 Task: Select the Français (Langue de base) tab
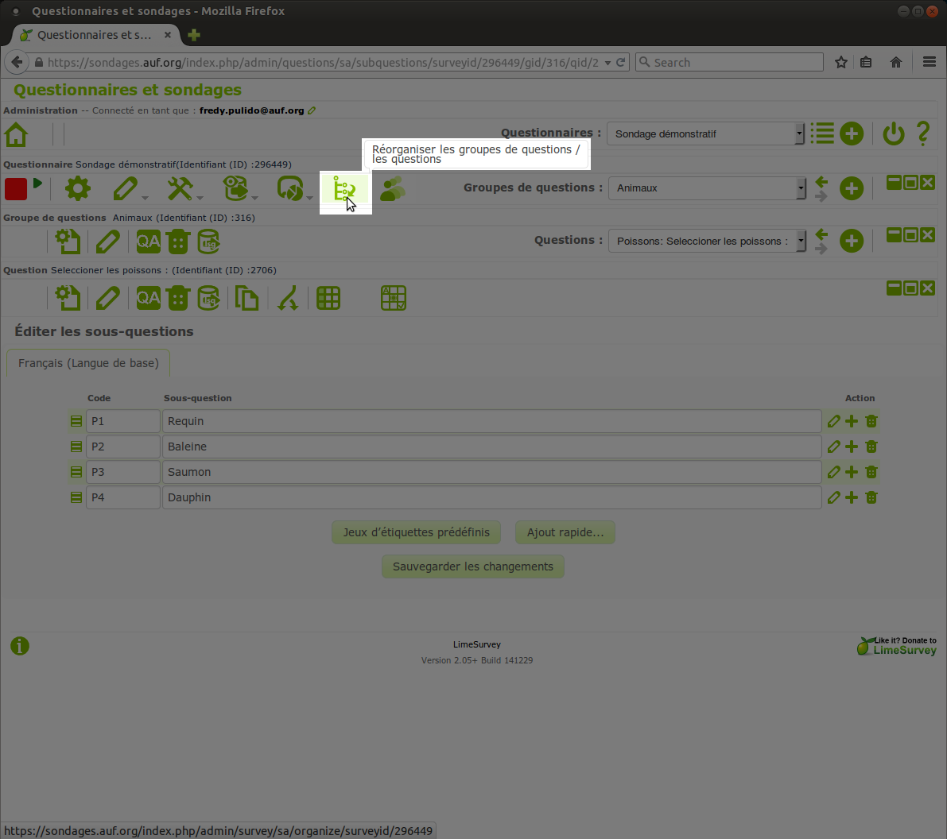[88, 363]
